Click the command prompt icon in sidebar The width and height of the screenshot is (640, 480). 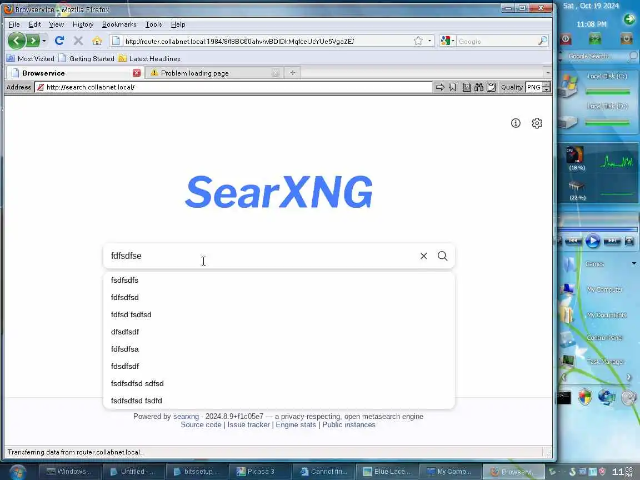[564, 398]
